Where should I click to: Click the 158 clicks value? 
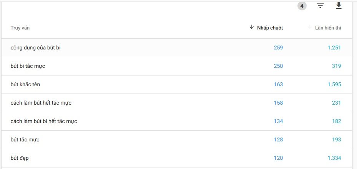pyautogui.click(x=278, y=103)
